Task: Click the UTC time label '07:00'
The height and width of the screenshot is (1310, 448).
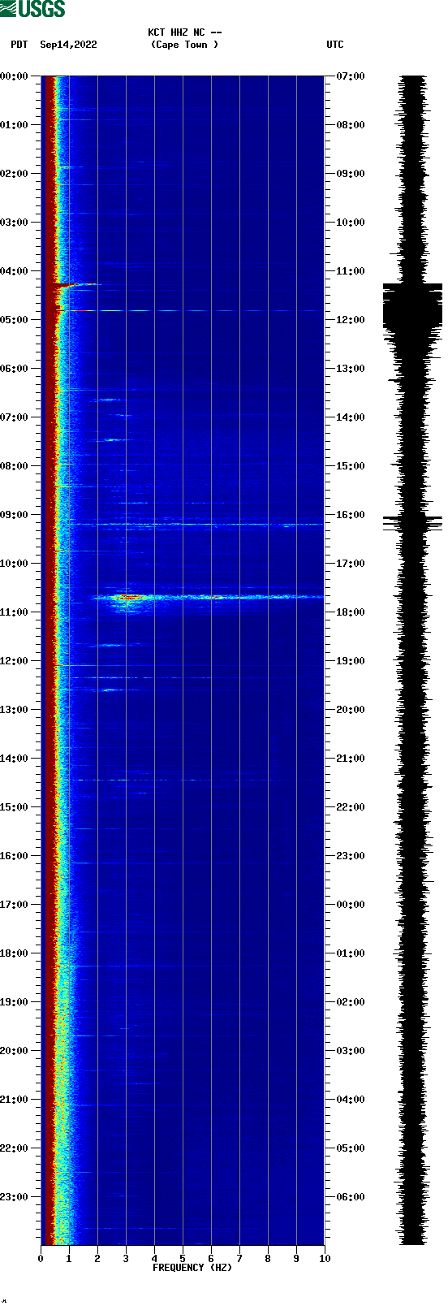Action: [351, 76]
